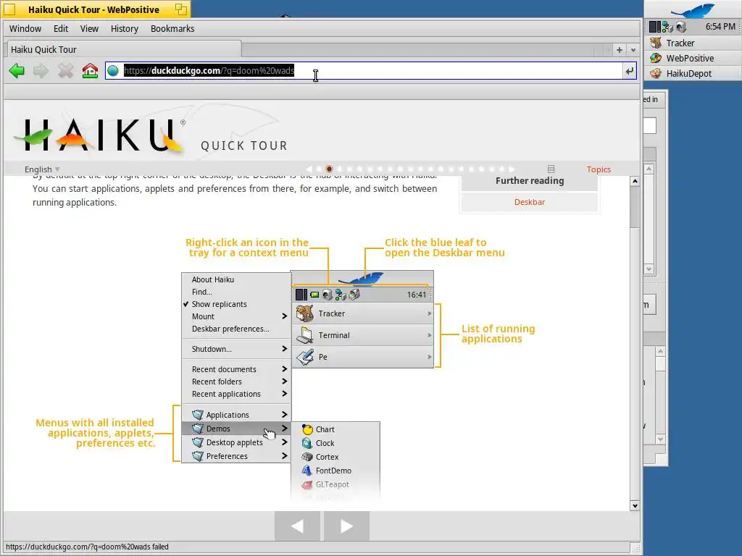The width and height of the screenshot is (742, 556).
Task: Click the greyed-out forward arrow button
Action: coord(41,71)
